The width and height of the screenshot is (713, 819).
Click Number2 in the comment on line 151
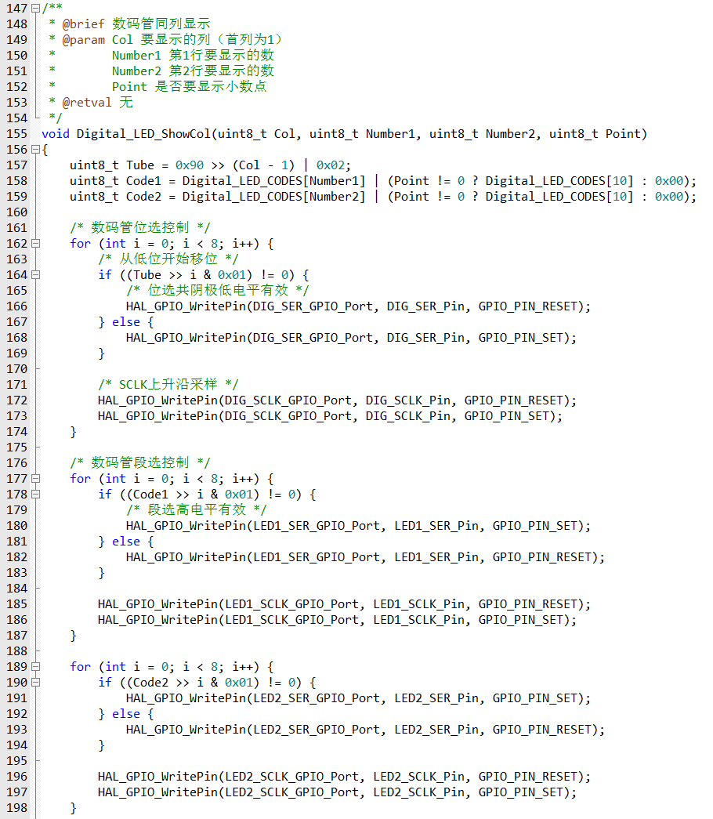(136, 71)
